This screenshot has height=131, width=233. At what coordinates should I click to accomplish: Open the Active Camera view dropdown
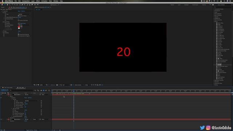[79, 85]
